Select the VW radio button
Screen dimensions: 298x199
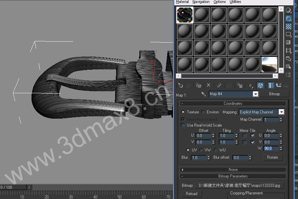[x=201, y=150]
